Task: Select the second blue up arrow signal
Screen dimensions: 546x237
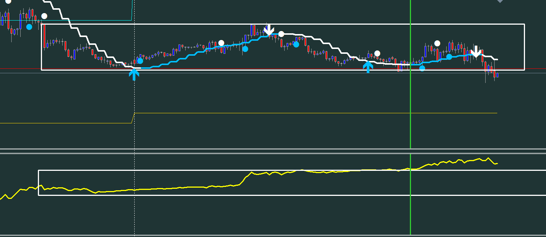Action: pos(368,67)
